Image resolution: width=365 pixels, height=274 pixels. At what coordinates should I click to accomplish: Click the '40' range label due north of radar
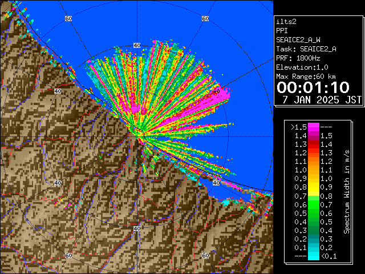tap(137, 46)
